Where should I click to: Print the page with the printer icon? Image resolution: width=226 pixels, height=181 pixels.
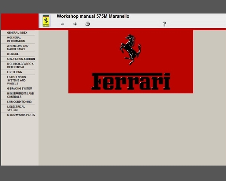coord(88,24)
